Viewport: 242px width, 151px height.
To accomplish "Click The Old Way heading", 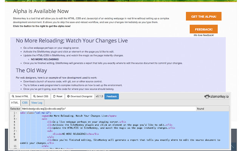I will [x=31, y=71].
